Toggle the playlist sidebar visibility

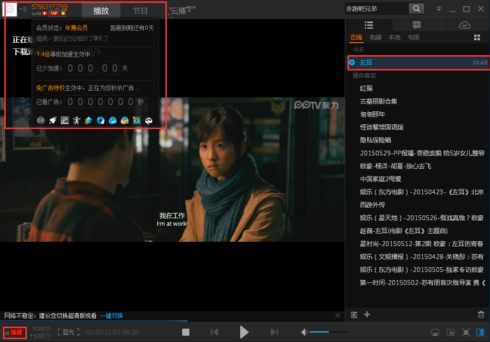pyautogui.click(x=480, y=332)
